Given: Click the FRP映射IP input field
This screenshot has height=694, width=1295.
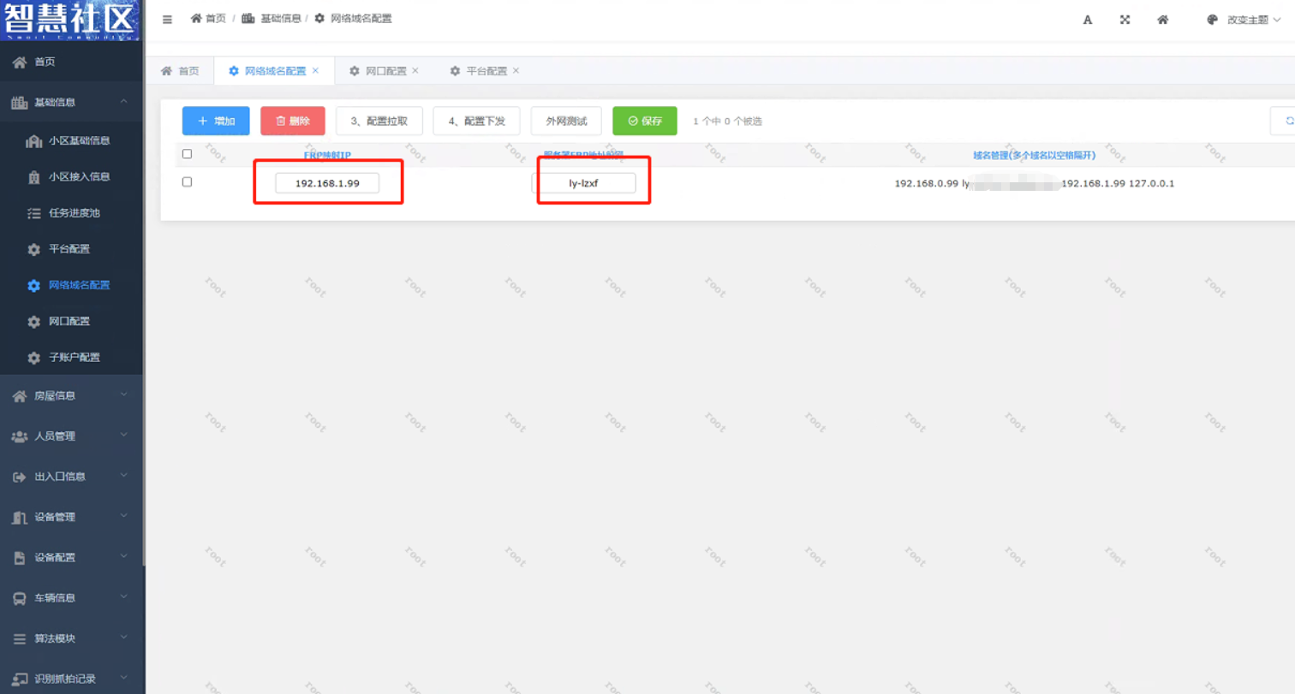Looking at the screenshot, I should 326,183.
